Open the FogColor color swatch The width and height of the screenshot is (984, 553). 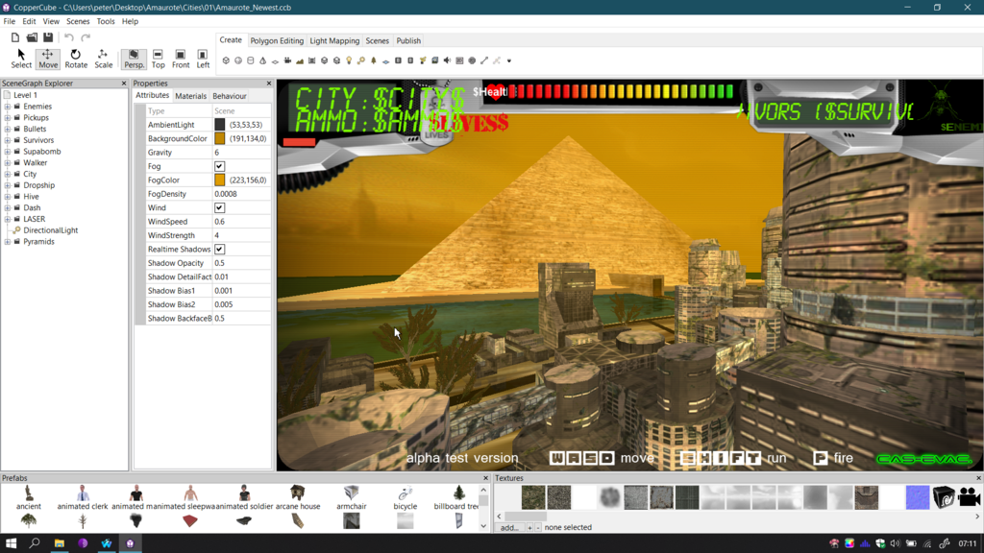(220, 180)
